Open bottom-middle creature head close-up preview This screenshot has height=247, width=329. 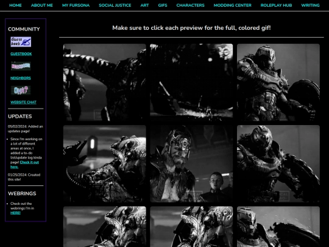[x=191, y=227]
